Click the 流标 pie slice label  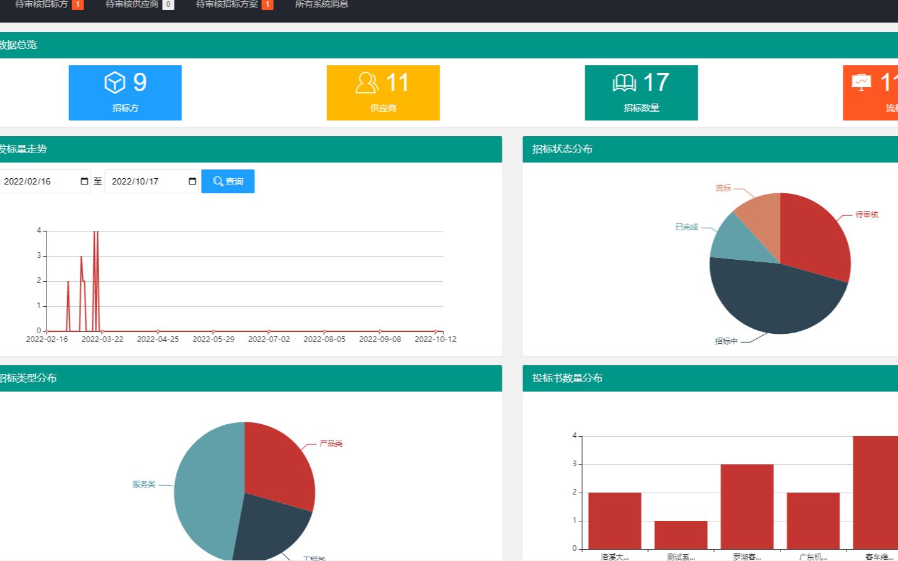[723, 188]
